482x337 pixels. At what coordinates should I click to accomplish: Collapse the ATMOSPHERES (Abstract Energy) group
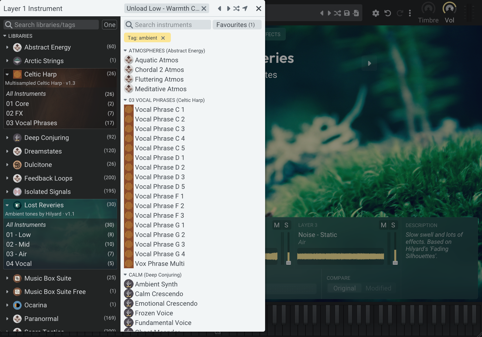pos(125,51)
